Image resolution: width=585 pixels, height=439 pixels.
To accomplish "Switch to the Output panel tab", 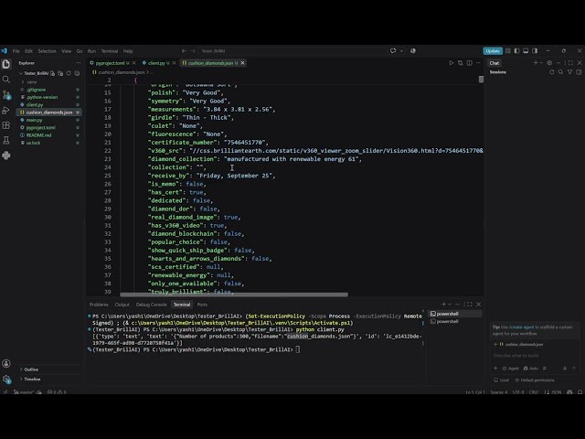I will pos(122,305).
